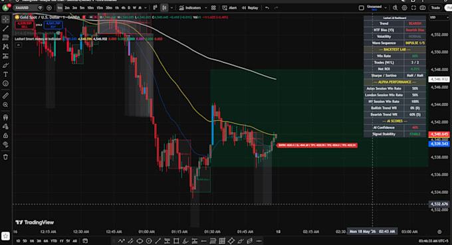Viewport: 452px width, 245px height.
Task: Select the grid tool in bottom favorites bar
Action: click(222, 241)
